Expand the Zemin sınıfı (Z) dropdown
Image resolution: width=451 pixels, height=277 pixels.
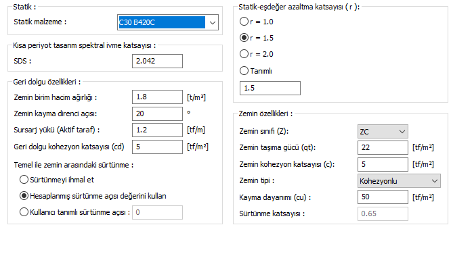(383, 132)
